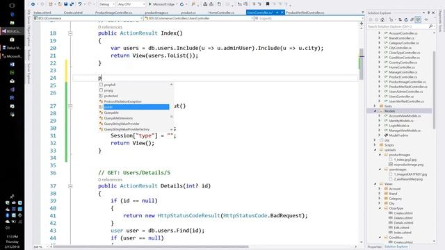Click the Solution Explorer search magnifier icon

430,26
